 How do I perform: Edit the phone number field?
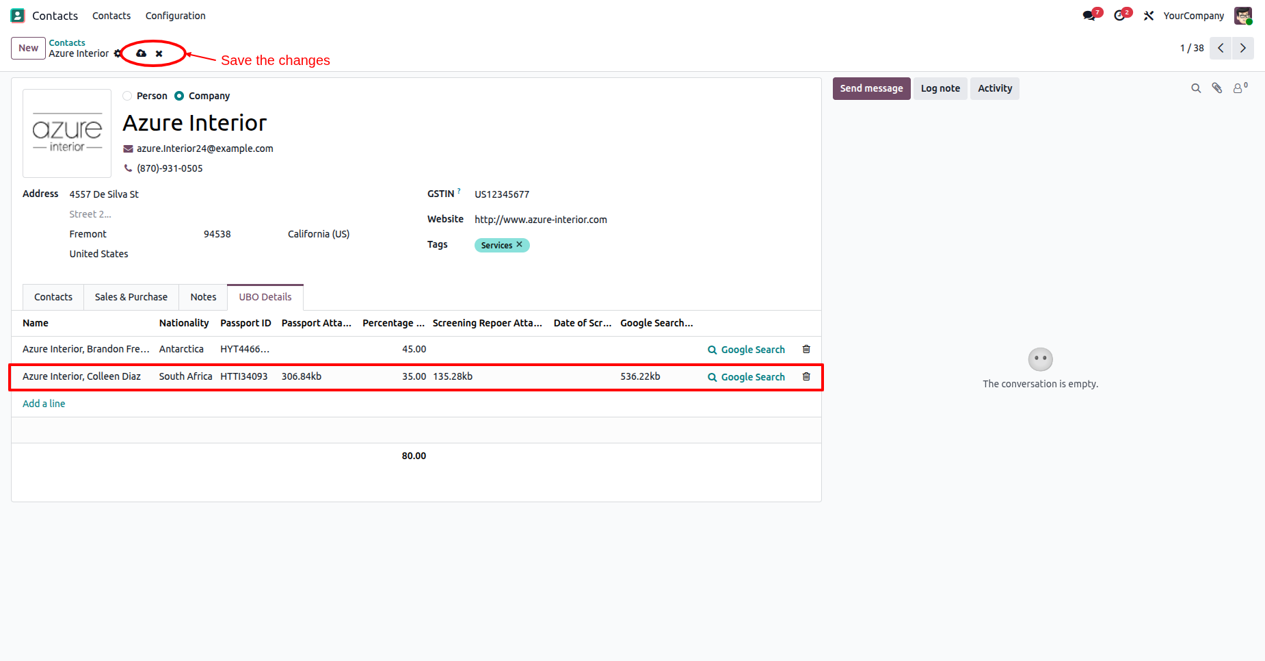pos(170,168)
